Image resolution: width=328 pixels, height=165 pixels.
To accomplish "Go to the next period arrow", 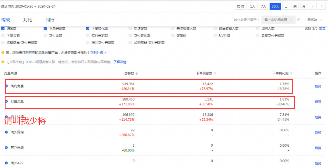I will coord(322,6).
